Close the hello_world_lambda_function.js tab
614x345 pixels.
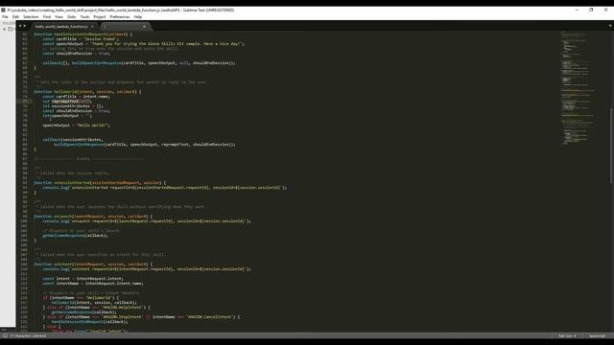click(x=92, y=27)
